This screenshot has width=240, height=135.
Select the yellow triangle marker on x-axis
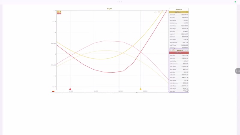point(140,89)
